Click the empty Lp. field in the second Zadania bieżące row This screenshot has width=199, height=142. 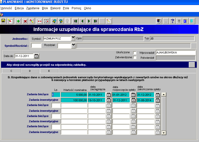point(56,105)
